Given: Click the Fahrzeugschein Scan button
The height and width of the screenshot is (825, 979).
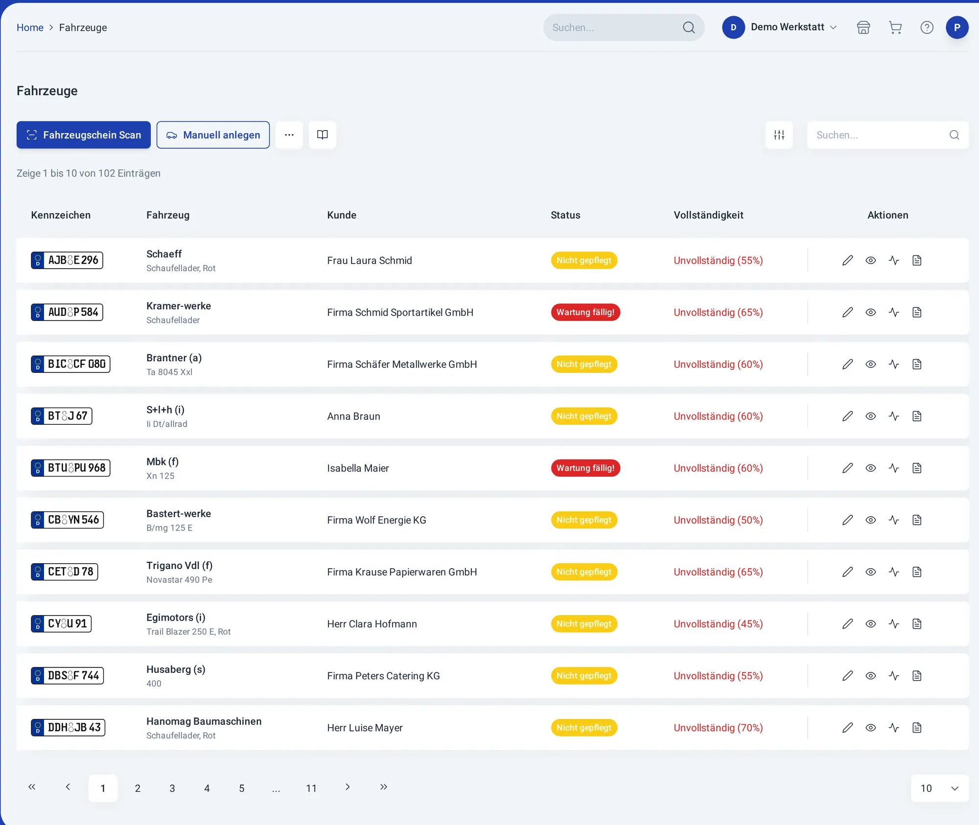Looking at the screenshot, I should coord(84,135).
